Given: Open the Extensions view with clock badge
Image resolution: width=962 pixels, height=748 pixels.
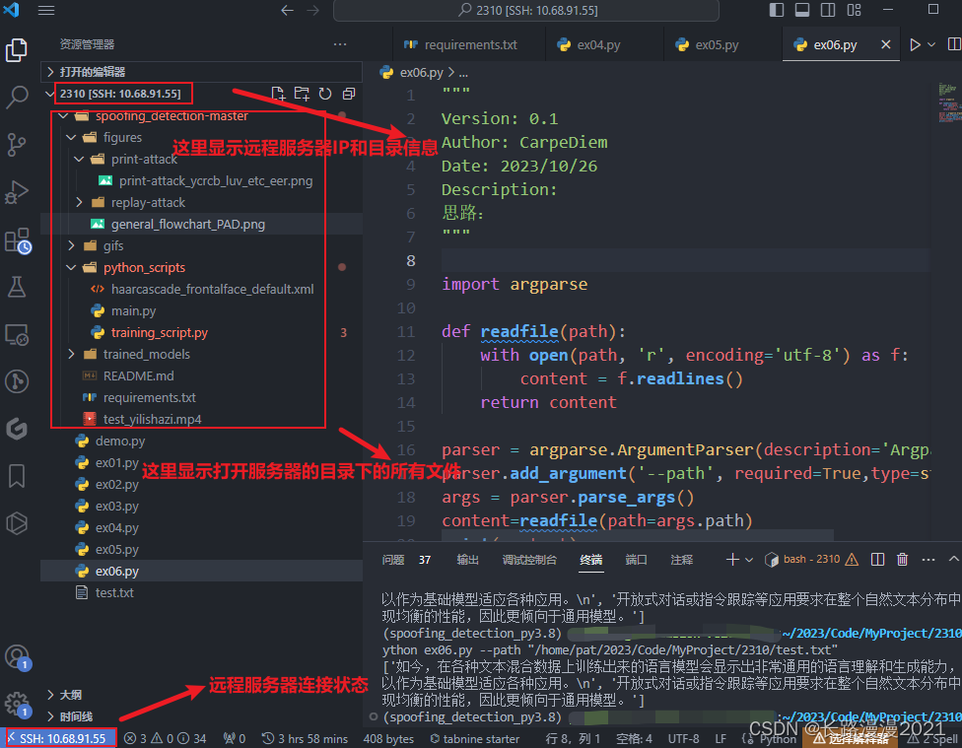Looking at the screenshot, I should [x=17, y=239].
